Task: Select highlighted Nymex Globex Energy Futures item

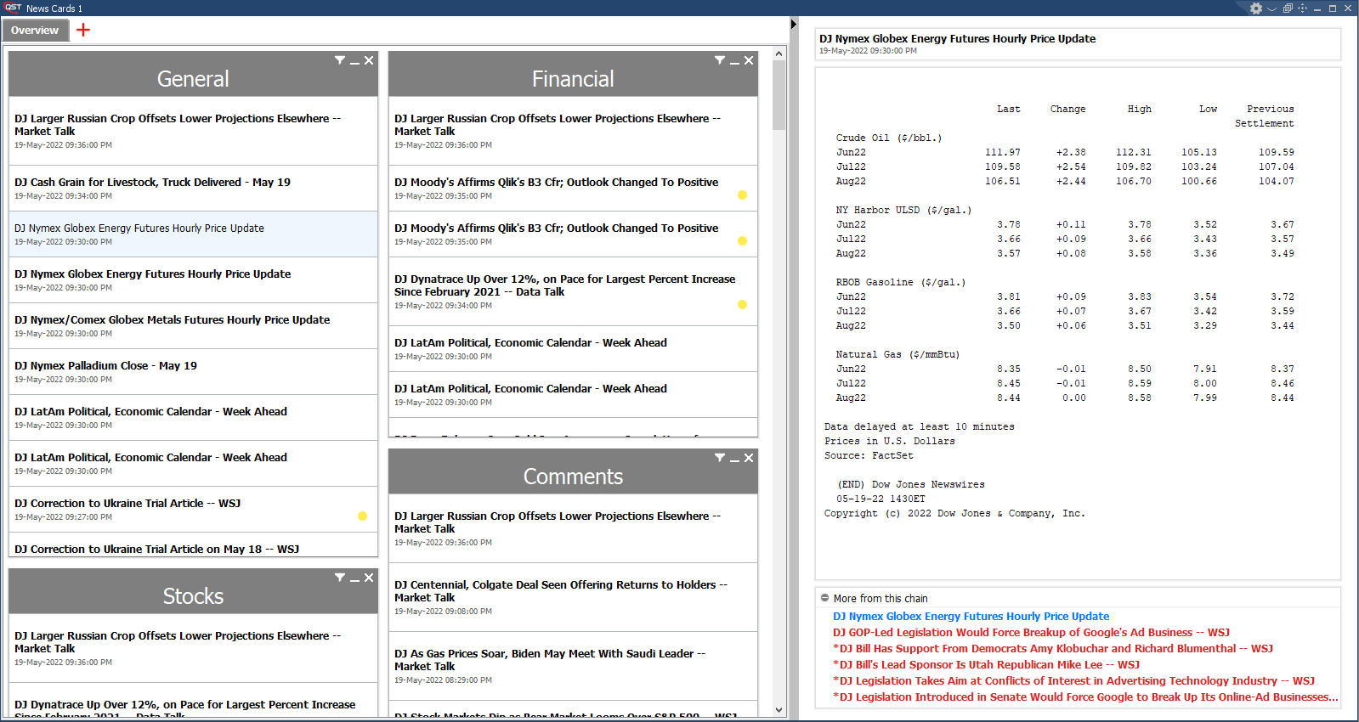Action: (x=193, y=234)
